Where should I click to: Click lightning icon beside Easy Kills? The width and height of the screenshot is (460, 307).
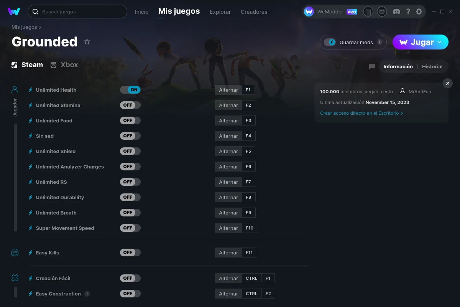tap(31, 253)
